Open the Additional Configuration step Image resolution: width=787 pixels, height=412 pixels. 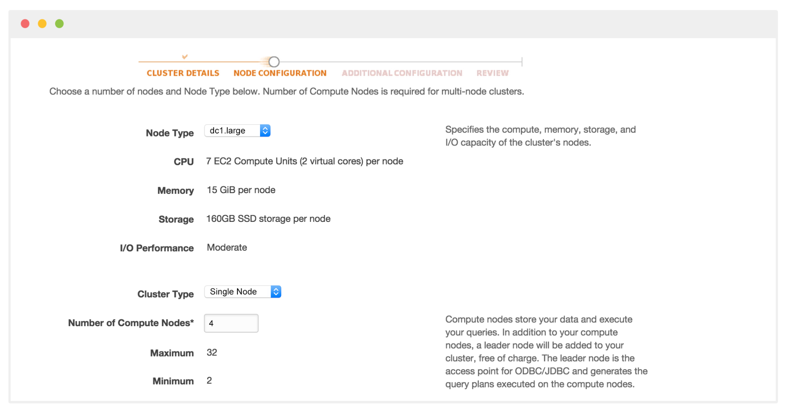(402, 73)
